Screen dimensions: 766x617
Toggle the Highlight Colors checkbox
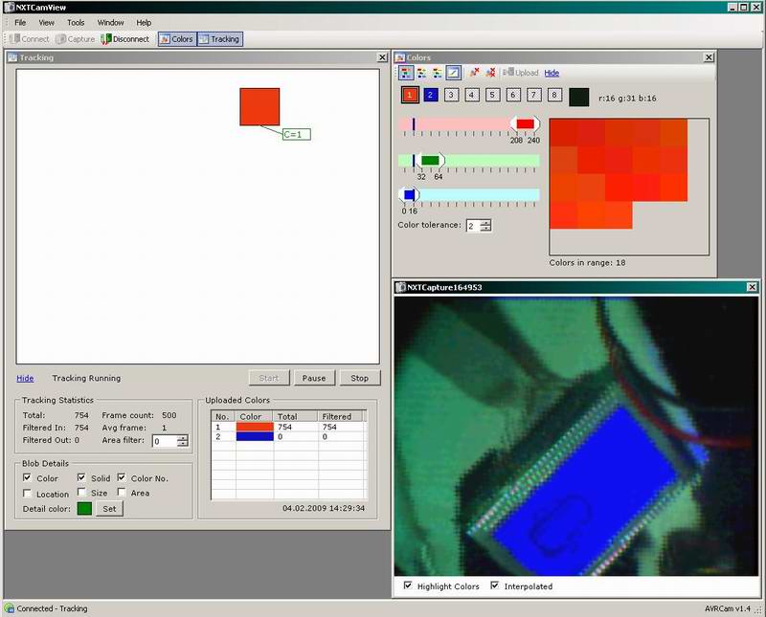[x=409, y=585]
